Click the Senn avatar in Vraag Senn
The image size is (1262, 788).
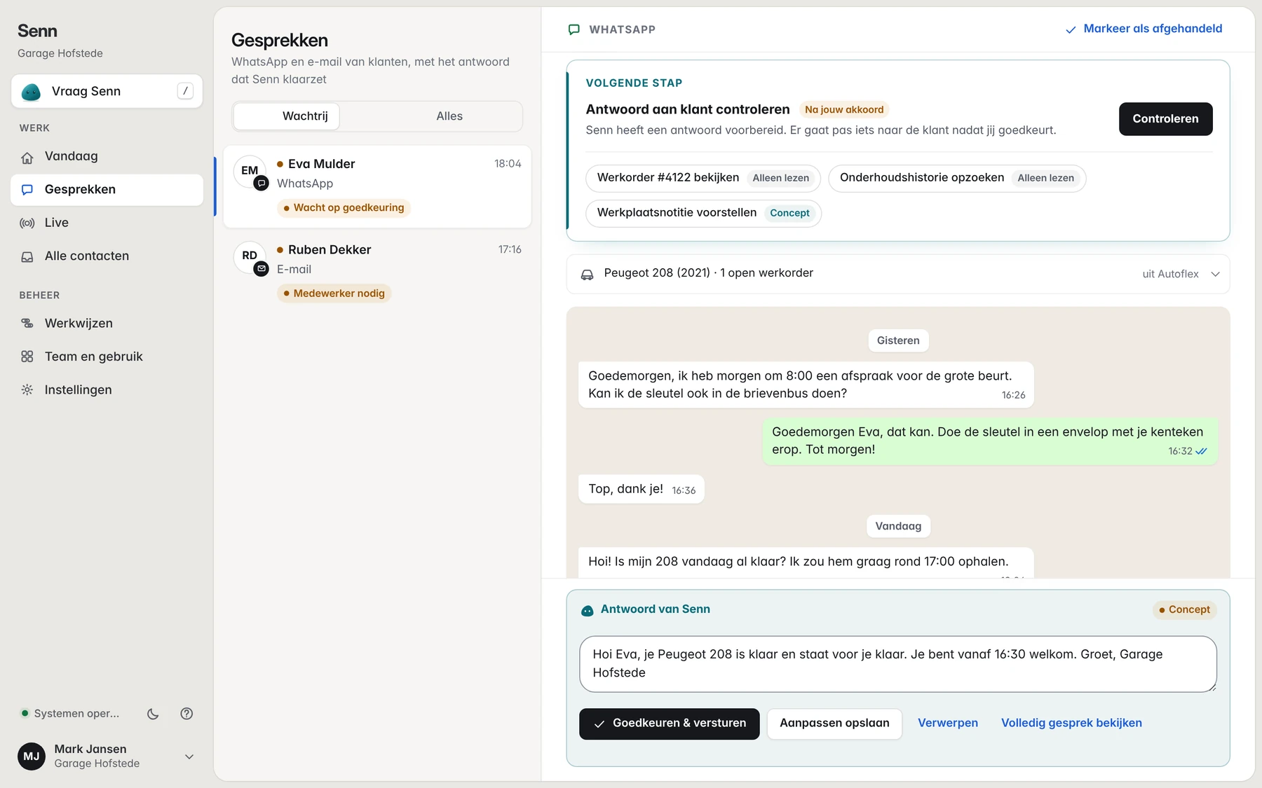[x=31, y=92]
